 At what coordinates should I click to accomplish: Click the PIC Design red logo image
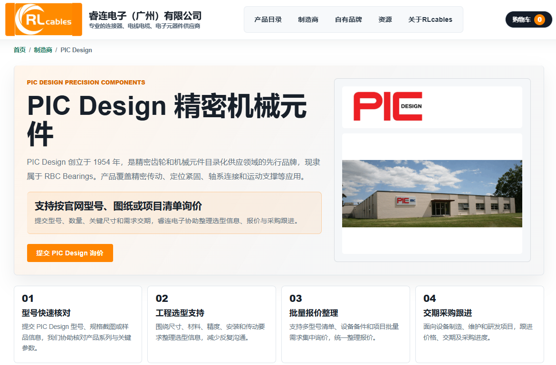pyautogui.click(x=388, y=106)
